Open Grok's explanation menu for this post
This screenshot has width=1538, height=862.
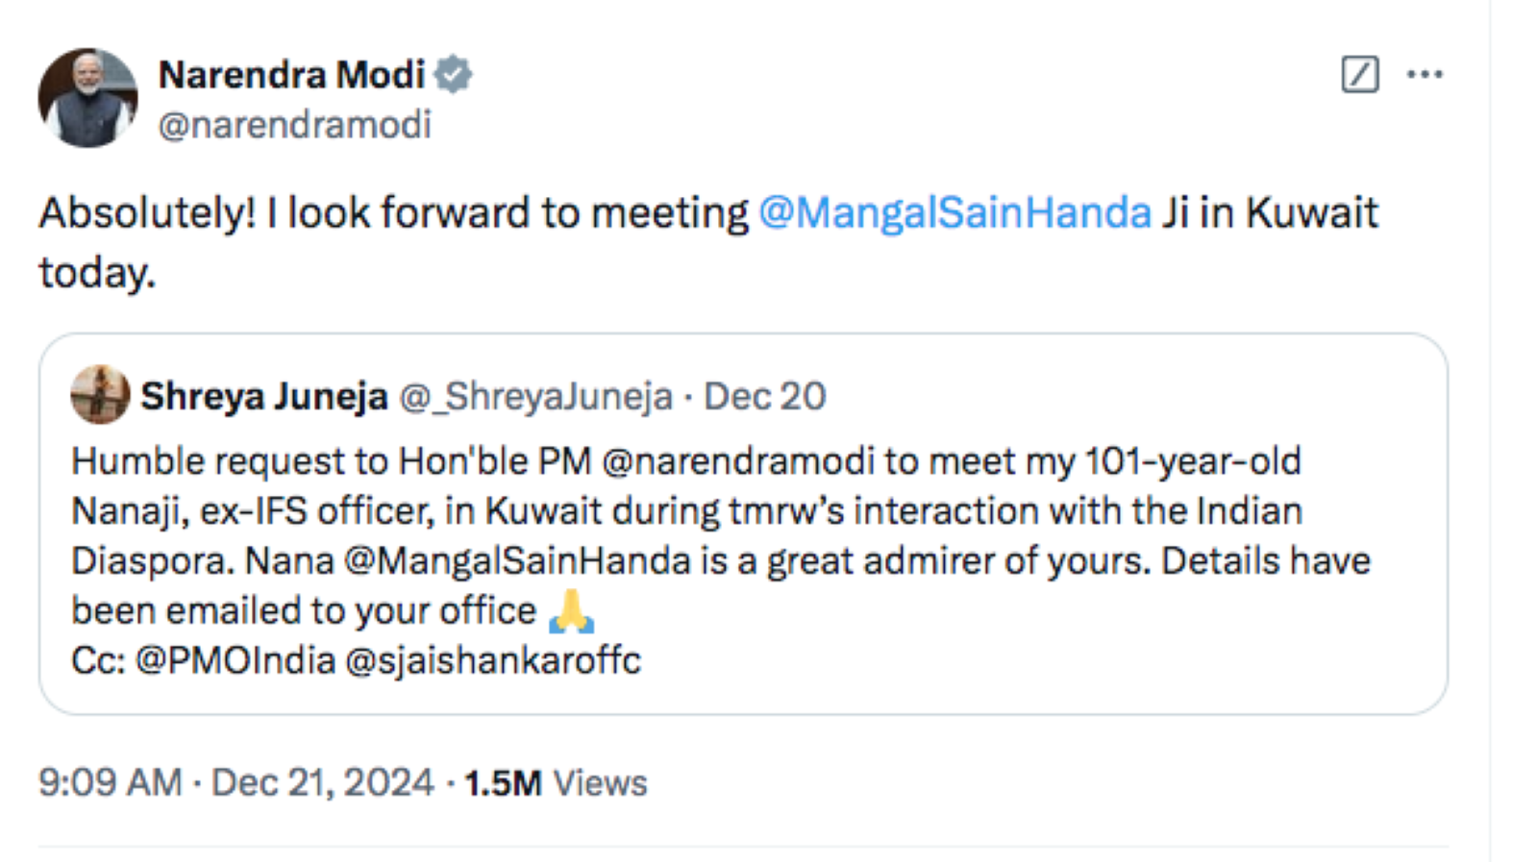pos(1359,74)
